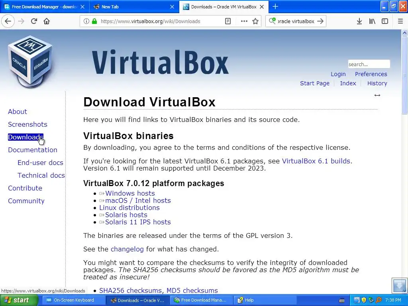Open the Firefox hamburger menu
This screenshot has width=408, height=306.
[400, 21]
